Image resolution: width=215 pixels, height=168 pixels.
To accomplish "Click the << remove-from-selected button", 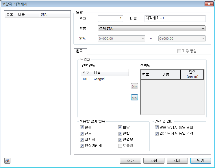I will pos(134,98).
